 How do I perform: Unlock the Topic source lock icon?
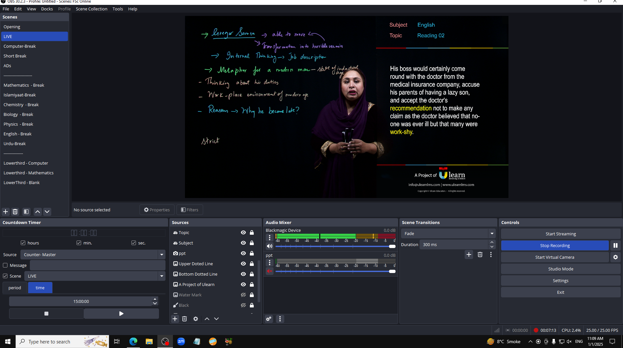(x=252, y=232)
